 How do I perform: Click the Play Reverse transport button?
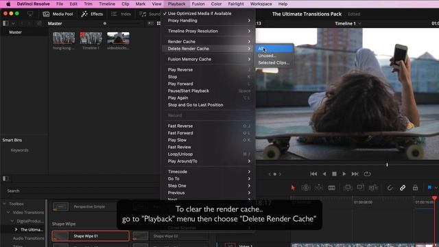[324, 174]
